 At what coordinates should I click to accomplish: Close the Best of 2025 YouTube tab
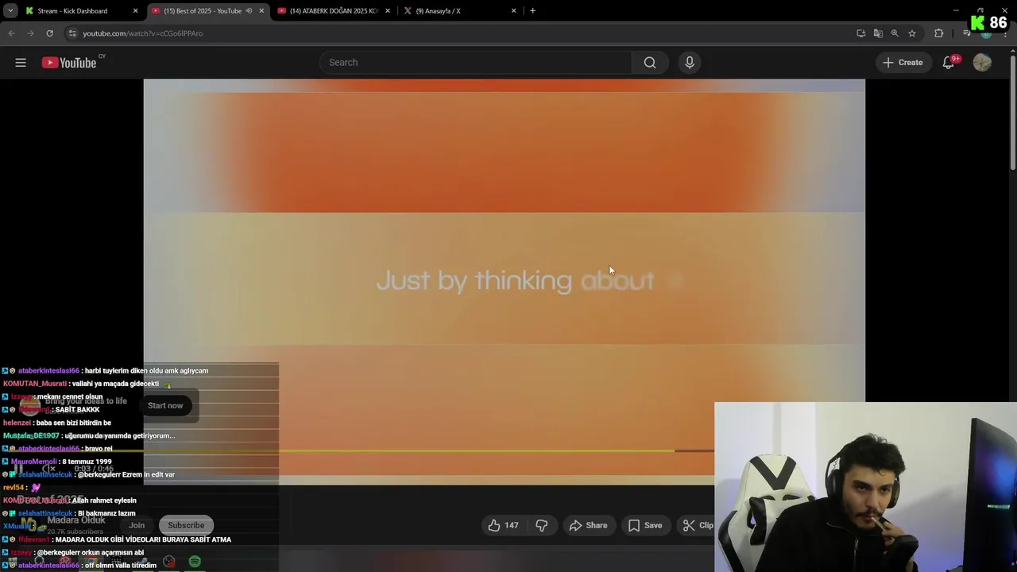tap(261, 11)
